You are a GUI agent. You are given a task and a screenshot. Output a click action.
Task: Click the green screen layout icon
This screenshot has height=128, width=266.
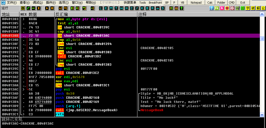(243, 8)
